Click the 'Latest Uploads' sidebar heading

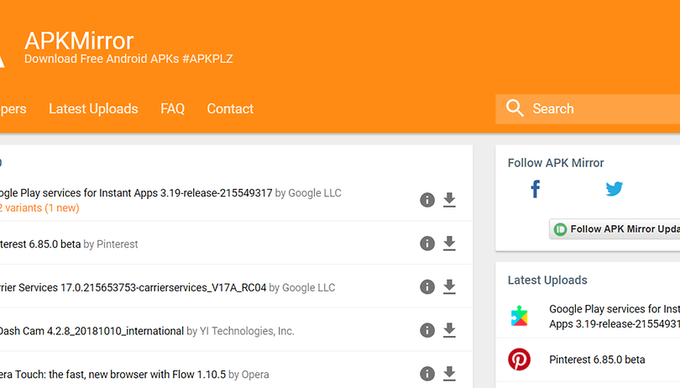coord(547,280)
